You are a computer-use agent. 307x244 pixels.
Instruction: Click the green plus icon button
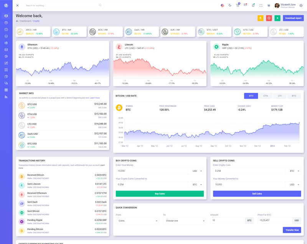pyautogui.click(x=277, y=18)
